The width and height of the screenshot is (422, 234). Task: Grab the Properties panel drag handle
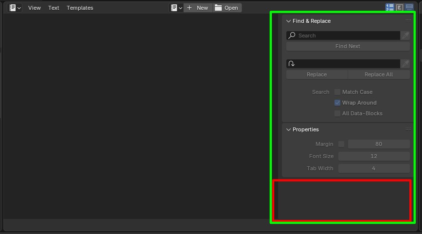[408, 129]
